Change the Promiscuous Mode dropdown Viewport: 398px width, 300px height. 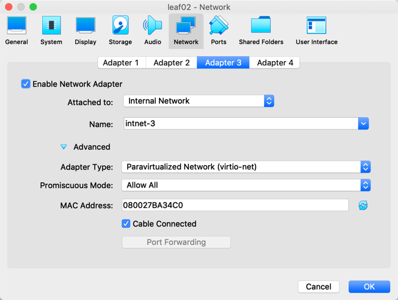(246, 185)
